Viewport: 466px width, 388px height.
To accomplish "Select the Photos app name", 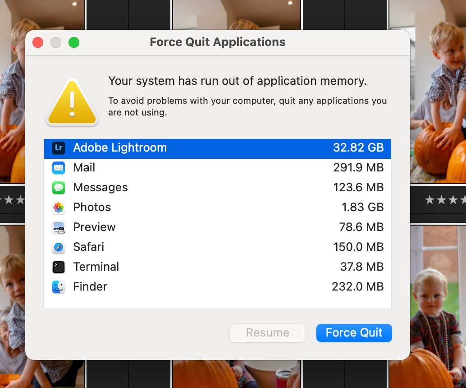I will (92, 208).
